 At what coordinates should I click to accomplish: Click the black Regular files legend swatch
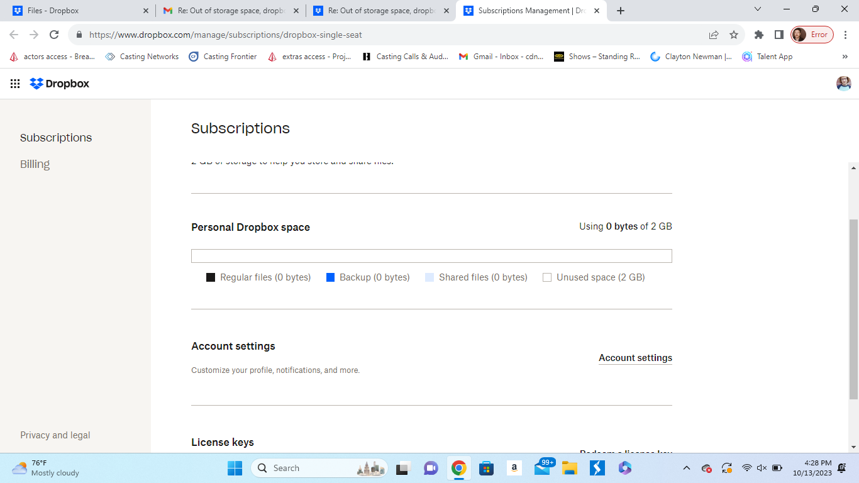tap(211, 277)
